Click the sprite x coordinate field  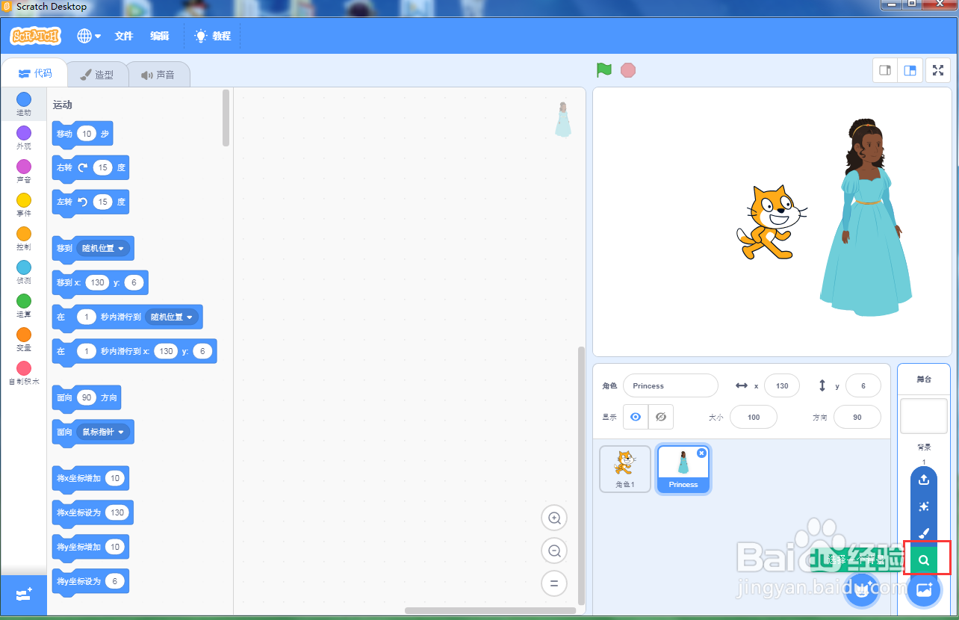pyautogui.click(x=782, y=386)
